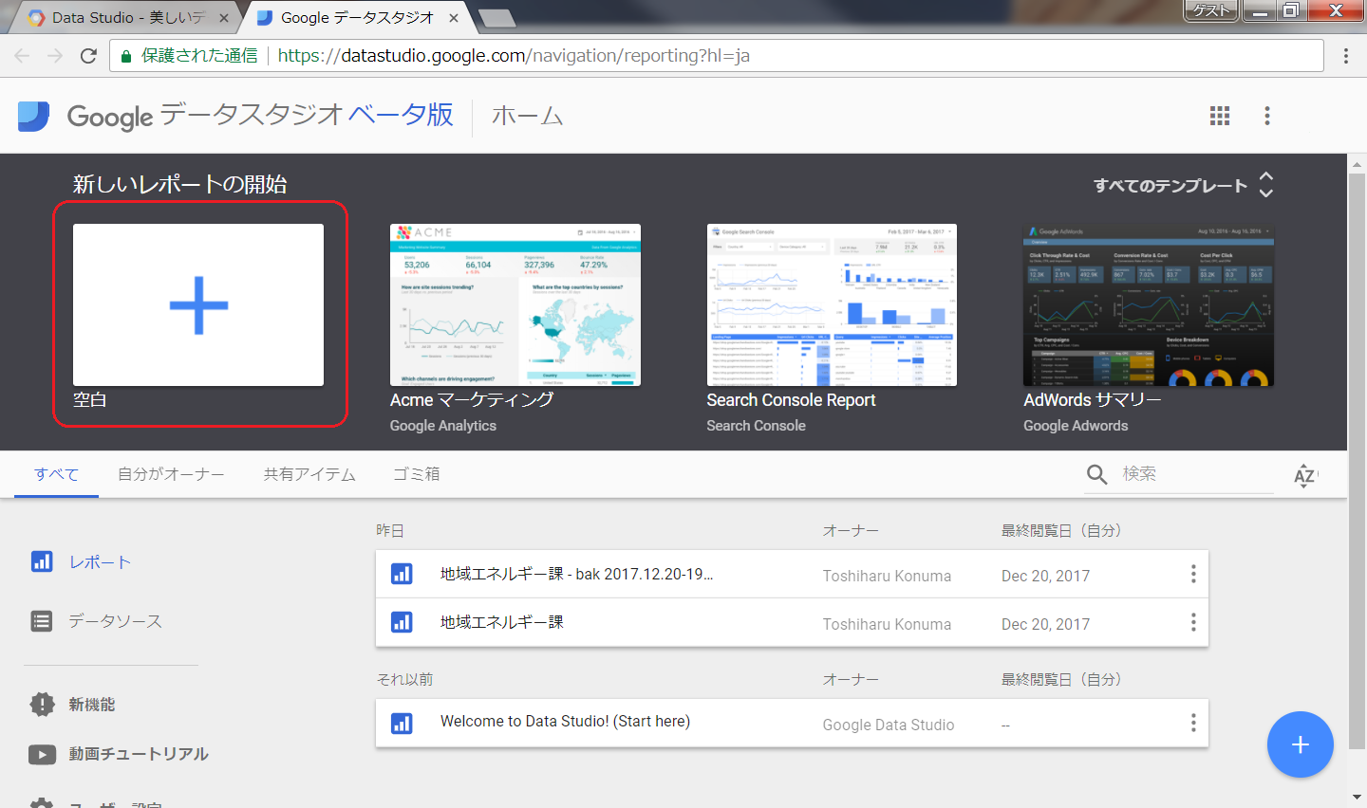Viewport: 1367px width, 808px height.
Task: Open a new browser tab
Action: (496, 18)
